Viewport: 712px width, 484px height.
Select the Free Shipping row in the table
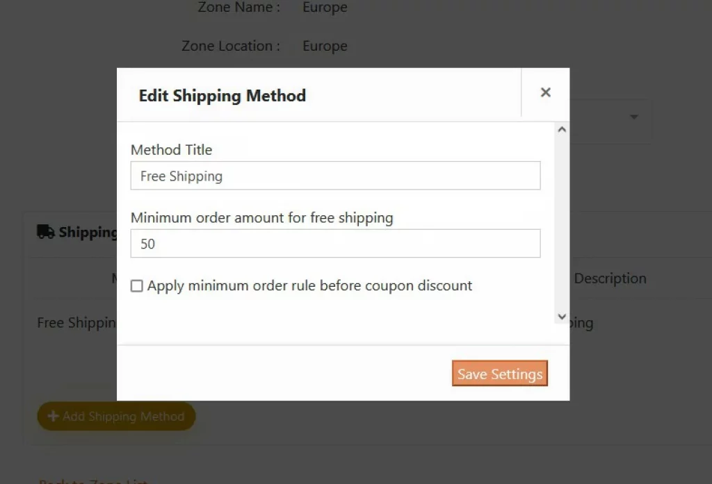tap(76, 322)
